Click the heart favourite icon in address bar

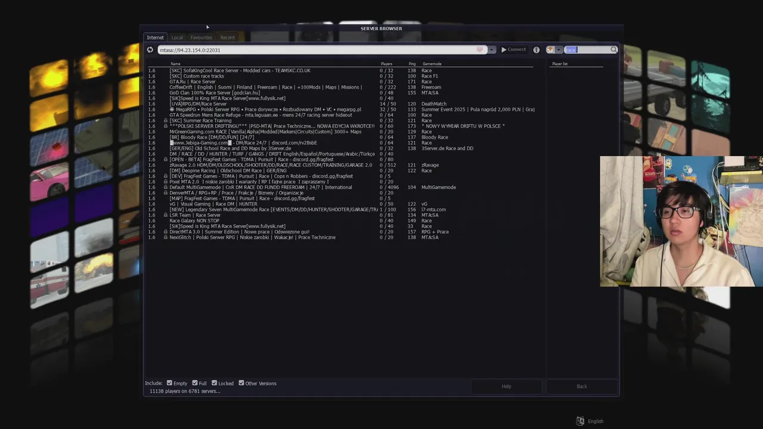pyautogui.click(x=479, y=50)
